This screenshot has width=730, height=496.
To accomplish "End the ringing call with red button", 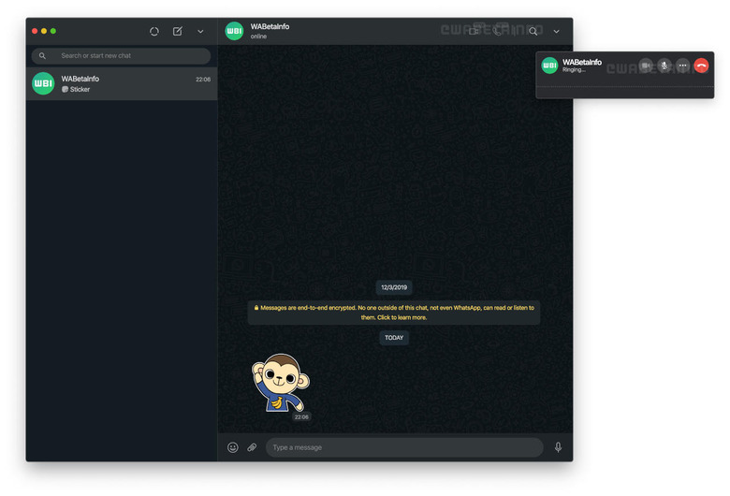I will click(x=702, y=66).
